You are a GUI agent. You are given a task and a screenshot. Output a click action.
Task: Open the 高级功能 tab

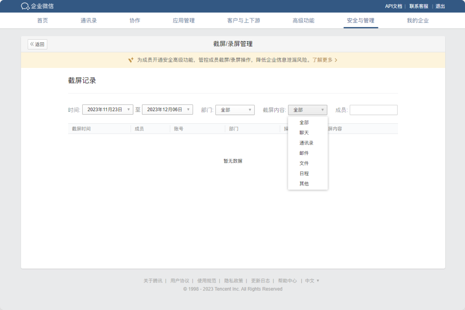point(303,20)
